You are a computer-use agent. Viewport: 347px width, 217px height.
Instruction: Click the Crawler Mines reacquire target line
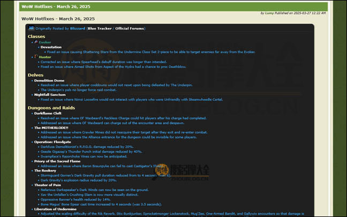click(x=124, y=132)
